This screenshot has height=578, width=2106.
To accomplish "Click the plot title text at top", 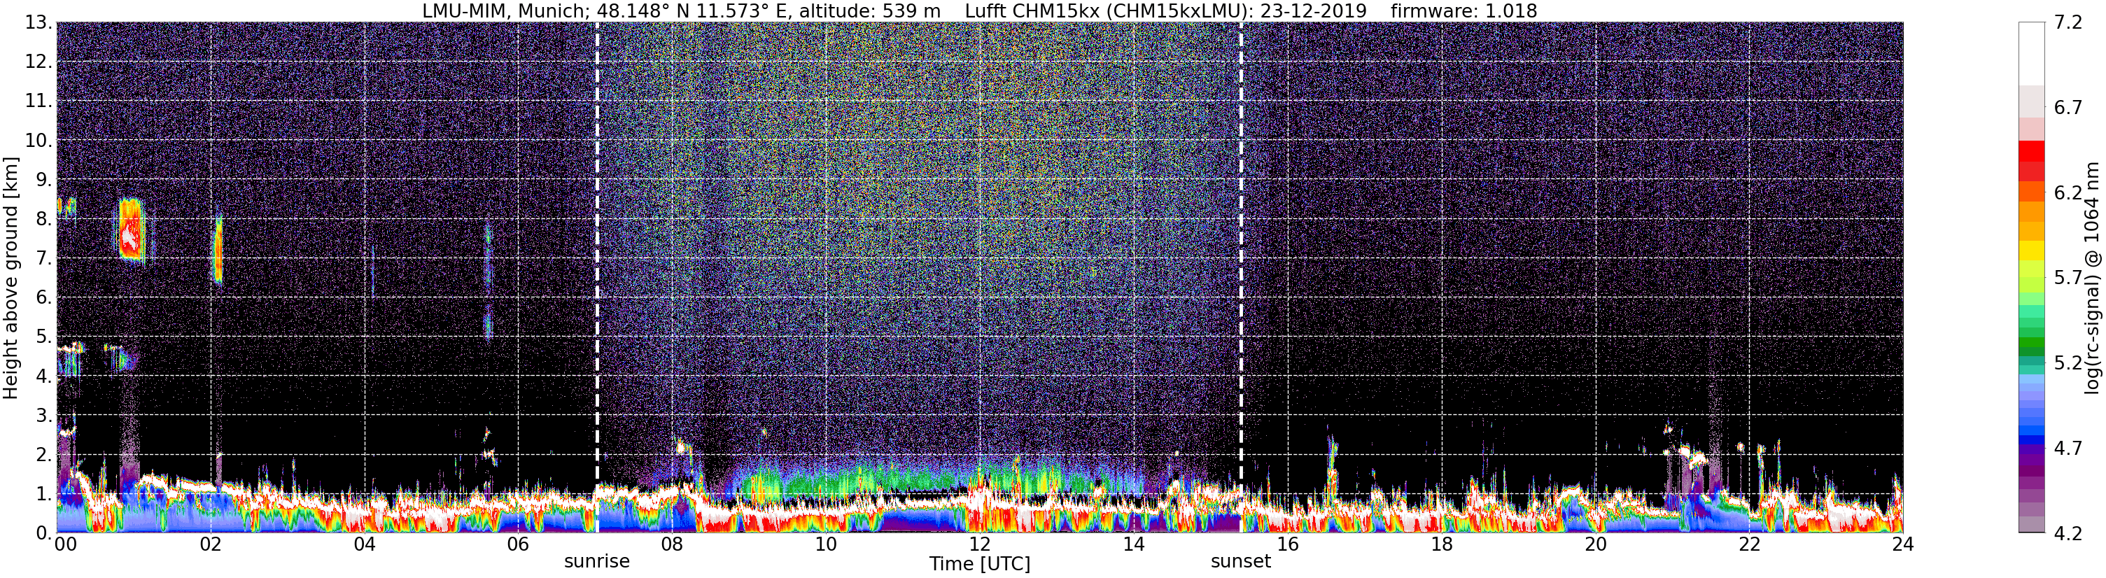I will coord(979,10).
